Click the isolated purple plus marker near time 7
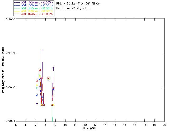This screenshot has width=169, height=135. coord(37,103)
